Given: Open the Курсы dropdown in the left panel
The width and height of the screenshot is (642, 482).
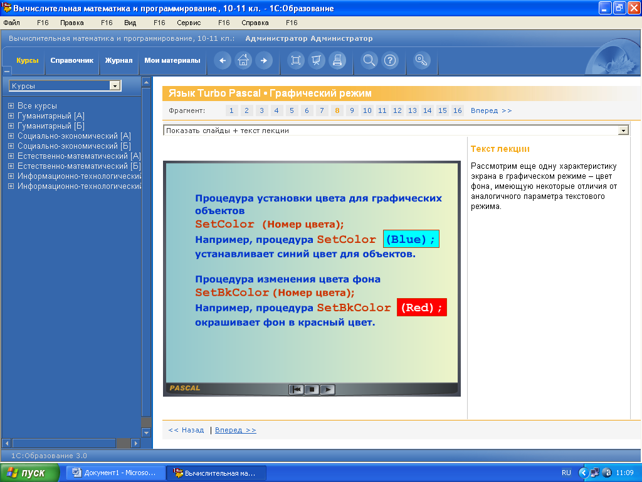Looking at the screenshot, I should [x=115, y=85].
